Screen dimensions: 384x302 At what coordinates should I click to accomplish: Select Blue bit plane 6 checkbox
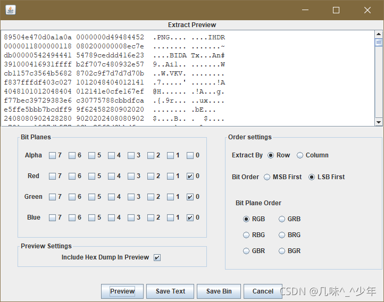(72, 218)
